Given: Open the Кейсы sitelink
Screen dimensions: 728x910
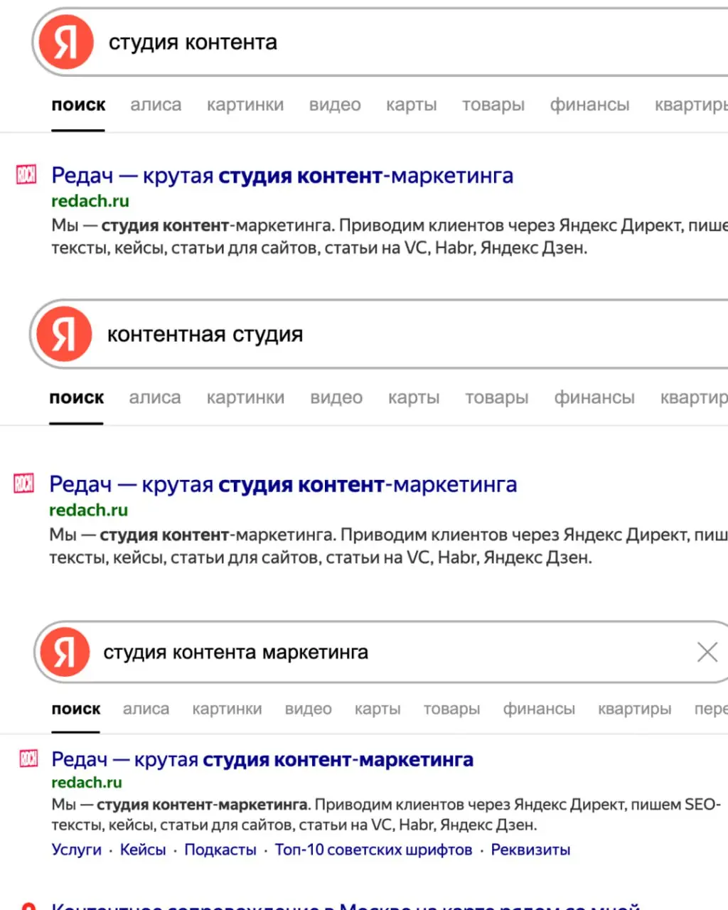Looking at the screenshot, I should pyautogui.click(x=143, y=850).
